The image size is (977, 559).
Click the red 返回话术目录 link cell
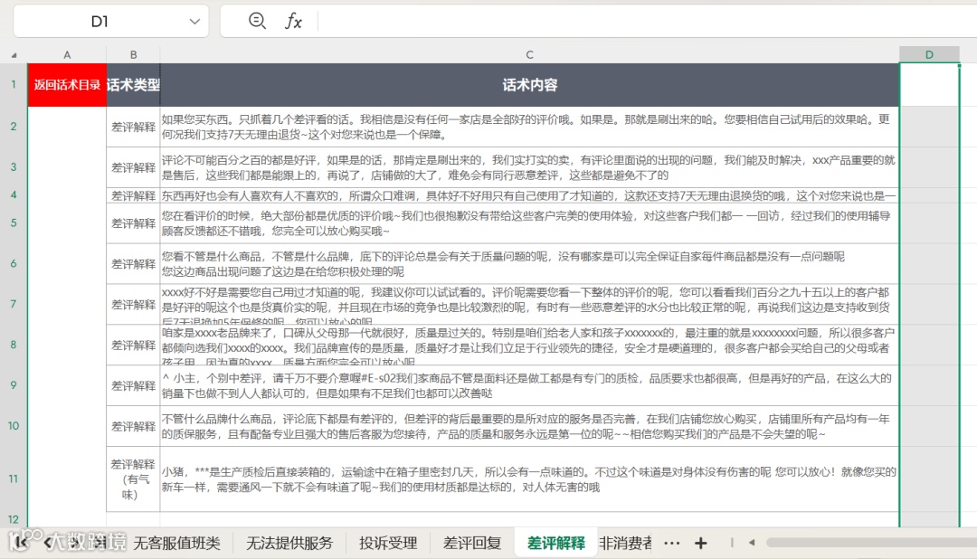(x=67, y=85)
